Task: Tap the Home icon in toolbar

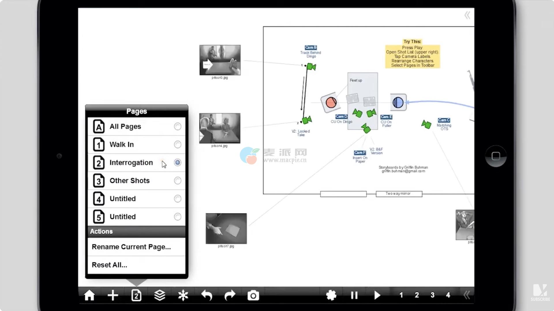Action: click(89, 295)
